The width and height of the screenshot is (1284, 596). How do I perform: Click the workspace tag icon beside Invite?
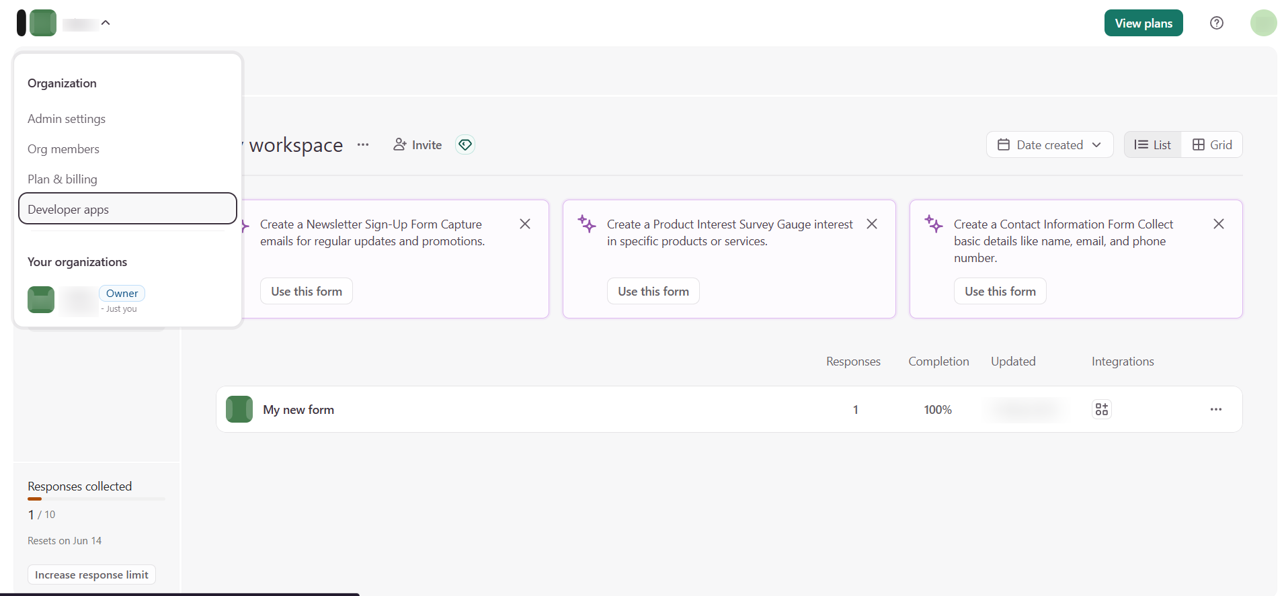(x=465, y=144)
